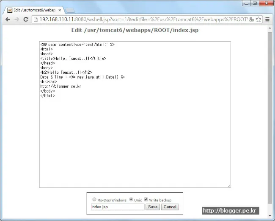Screen dimensions: 275x221
Task: Open the Chrome hamburger menu
Action: pos(267,20)
